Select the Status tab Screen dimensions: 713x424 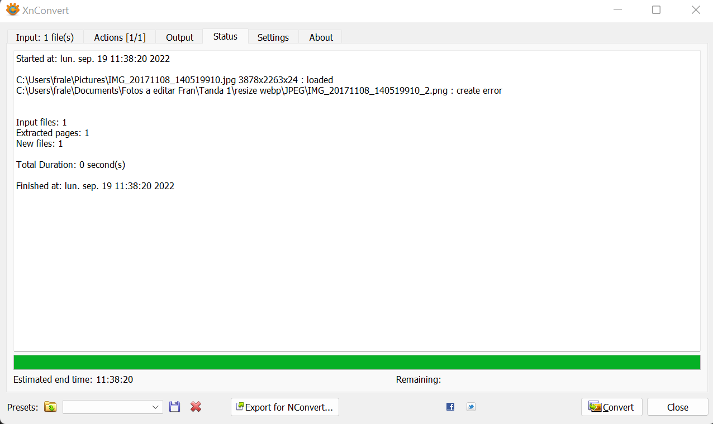pyautogui.click(x=225, y=36)
